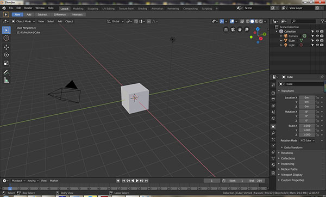
Task: Hide the Light in outliner viewport
Action: 317,45
